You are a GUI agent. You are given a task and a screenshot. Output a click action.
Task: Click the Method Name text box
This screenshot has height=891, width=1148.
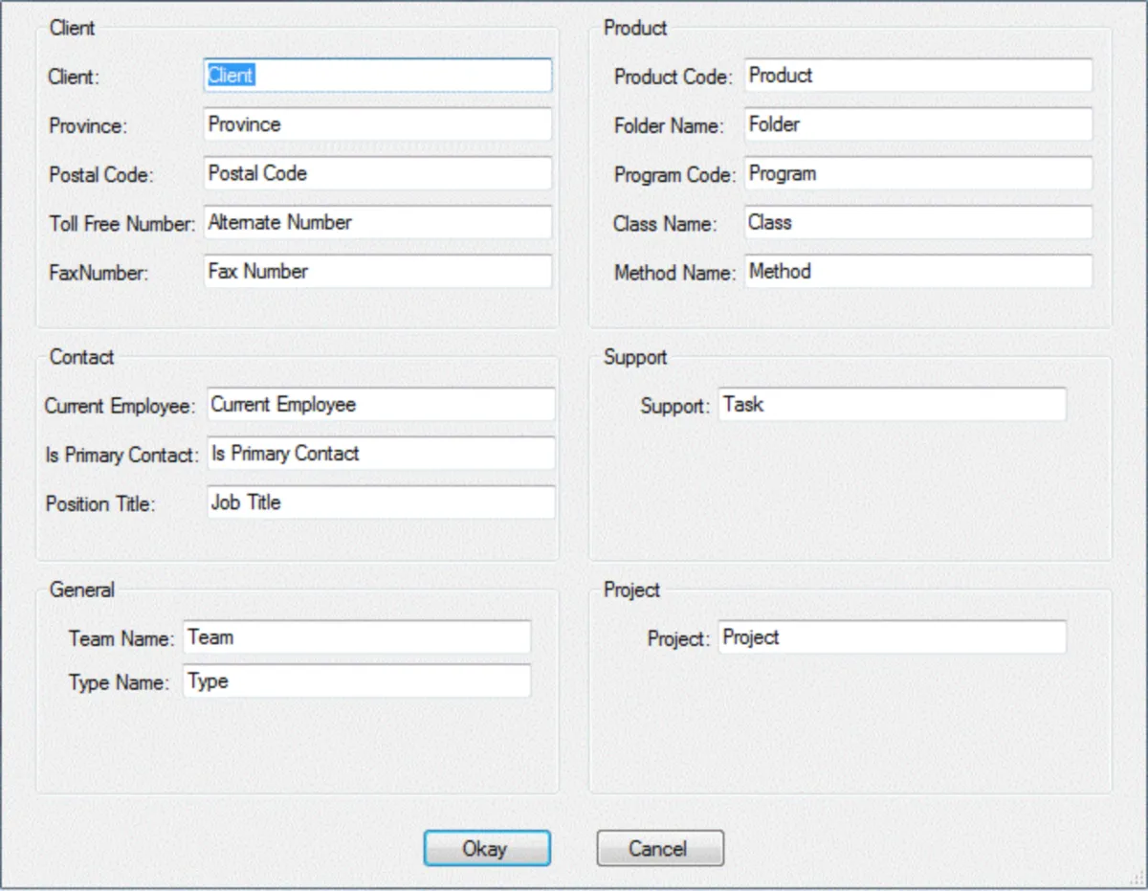(917, 271)
